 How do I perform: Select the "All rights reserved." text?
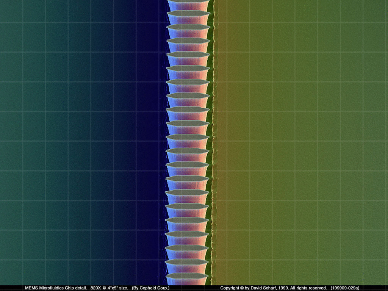[308, 288]
